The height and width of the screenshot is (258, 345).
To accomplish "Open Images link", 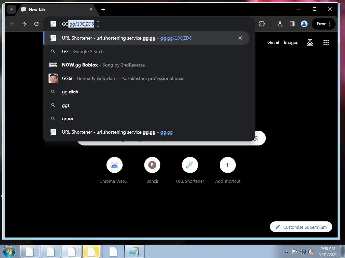I will tap(291, 43).
